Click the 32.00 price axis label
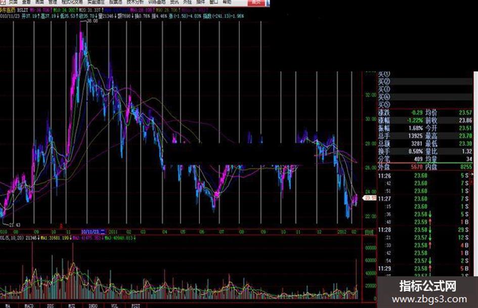 coord(370,95)
